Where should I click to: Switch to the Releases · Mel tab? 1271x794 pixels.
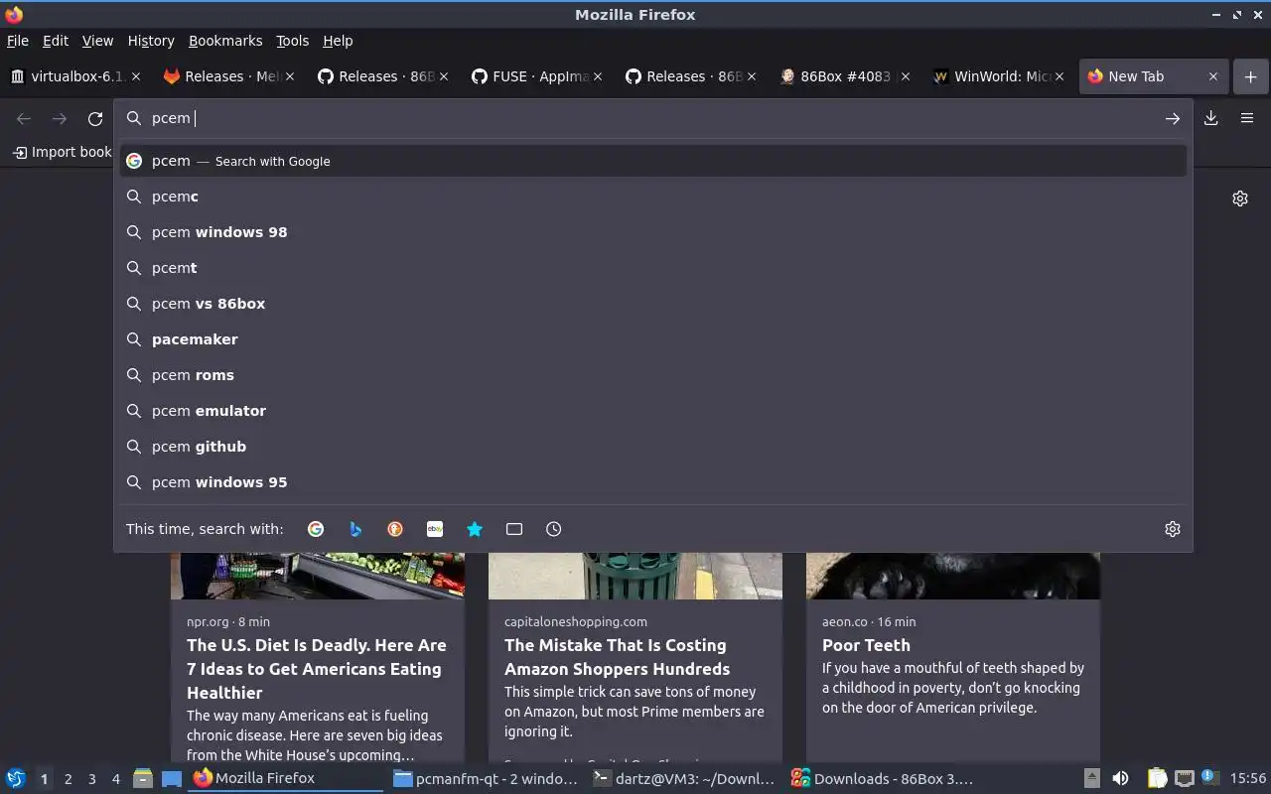(229, 76)
